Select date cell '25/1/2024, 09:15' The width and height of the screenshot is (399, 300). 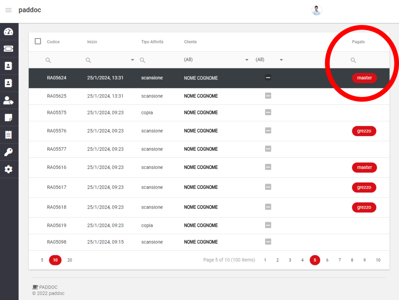click(x=105, y=242)
